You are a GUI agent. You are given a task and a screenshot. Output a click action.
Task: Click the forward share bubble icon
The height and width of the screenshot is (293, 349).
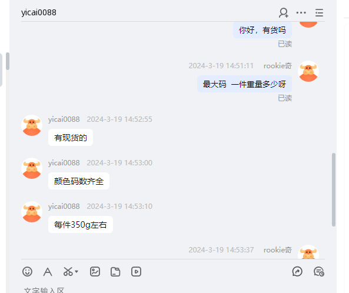pos(297,272)
